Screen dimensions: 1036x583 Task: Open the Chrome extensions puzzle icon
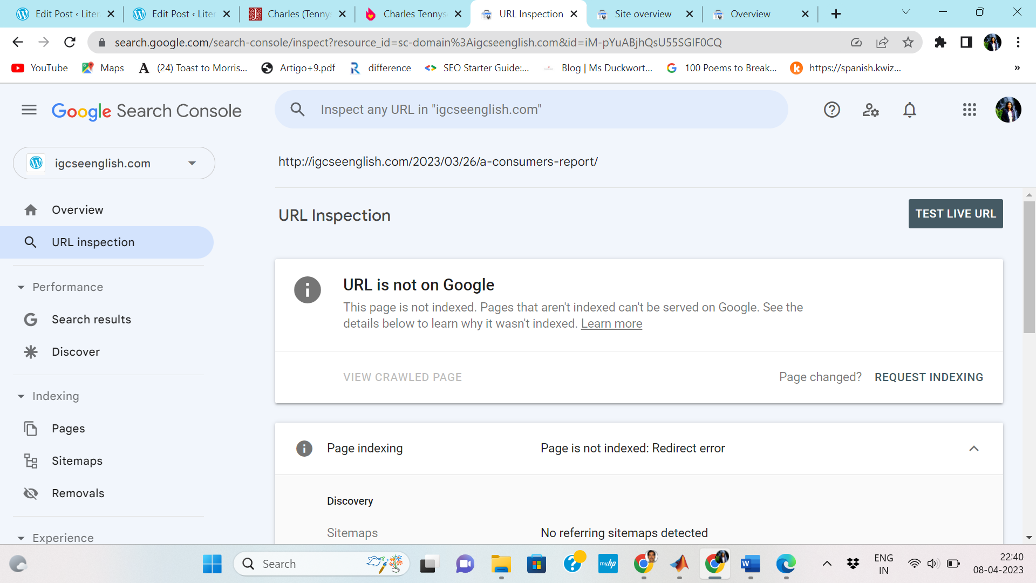coord(940,42)
